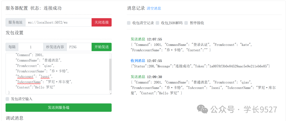The image size is (286, 121).
Task: Focus the ws://localhost:5072/ws address field
Action: click(x=58, y=22)
